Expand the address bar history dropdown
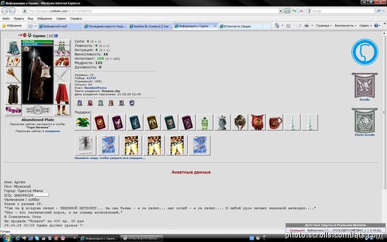387x242 pixels. (x=281, y=11)
